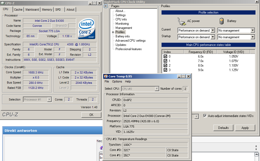Viewport: 260px width, 161px height.
Task: Click the CPU-Z title bar icon
Action: [2, 3]
